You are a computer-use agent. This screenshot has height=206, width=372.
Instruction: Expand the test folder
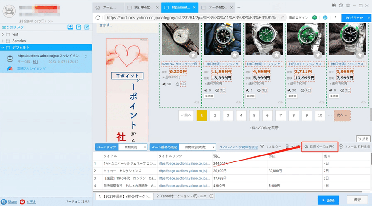[x=3, y=34]
